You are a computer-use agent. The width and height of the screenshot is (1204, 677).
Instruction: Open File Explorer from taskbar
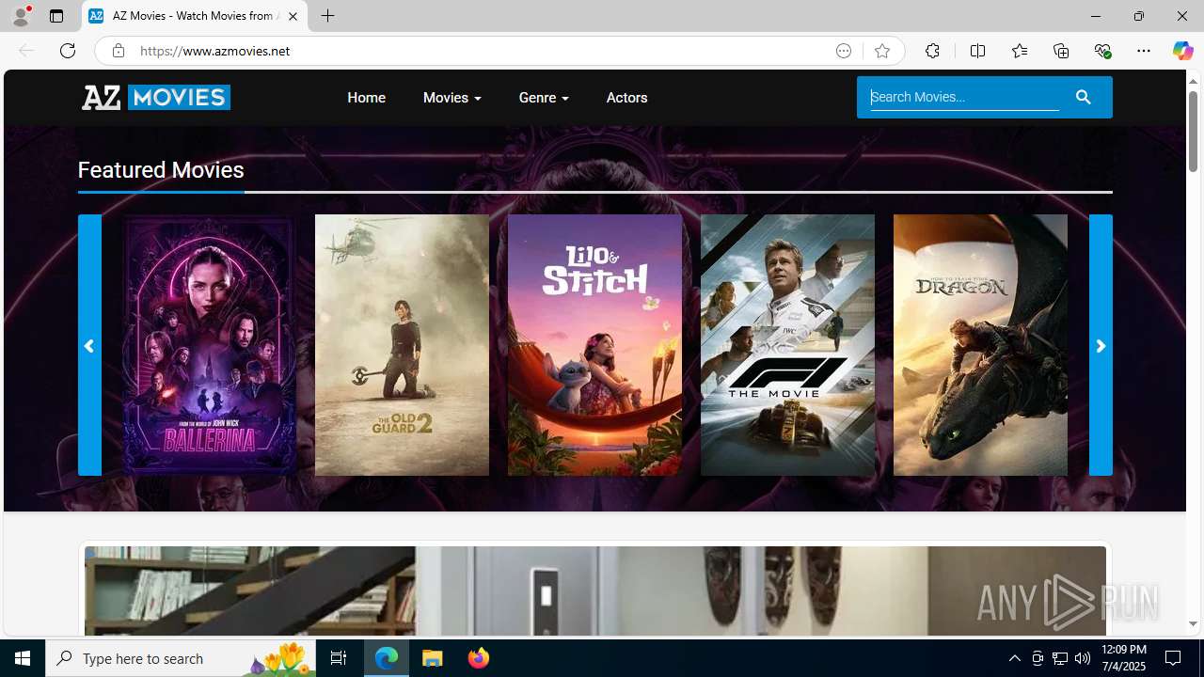coord(433,658)
